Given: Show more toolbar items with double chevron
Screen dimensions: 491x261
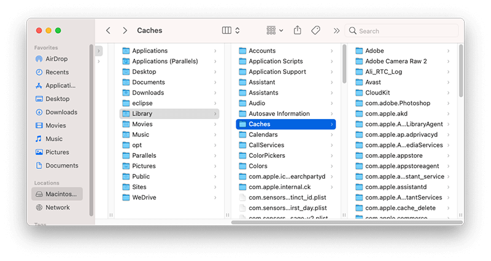Looking at the screenshot, I should click(x=336, y=31).
